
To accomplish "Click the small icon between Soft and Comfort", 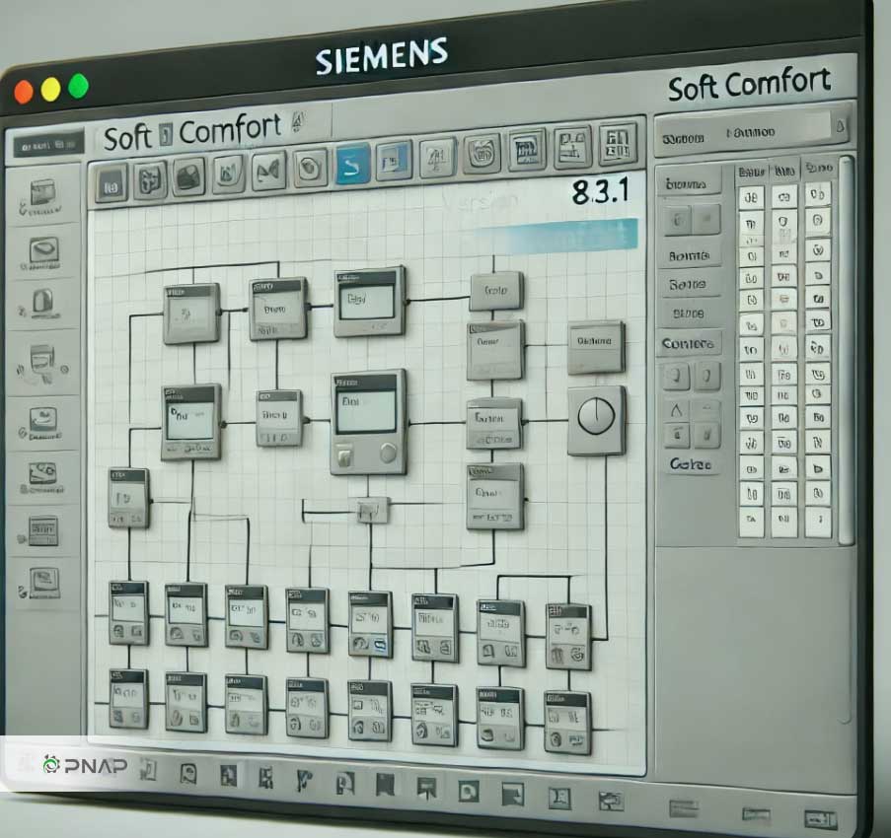I will (x=166, y=135).
